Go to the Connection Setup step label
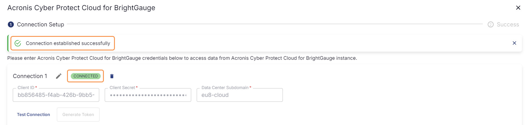This screenshot has width=528, height=125. click(41, 25)
